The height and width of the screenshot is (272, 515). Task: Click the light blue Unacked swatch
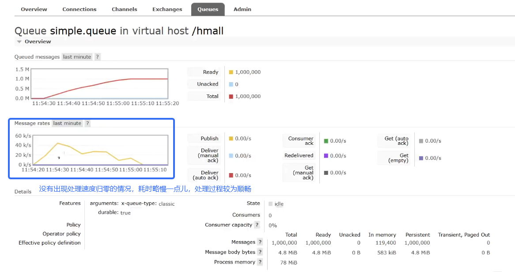(x=231, y=84)
